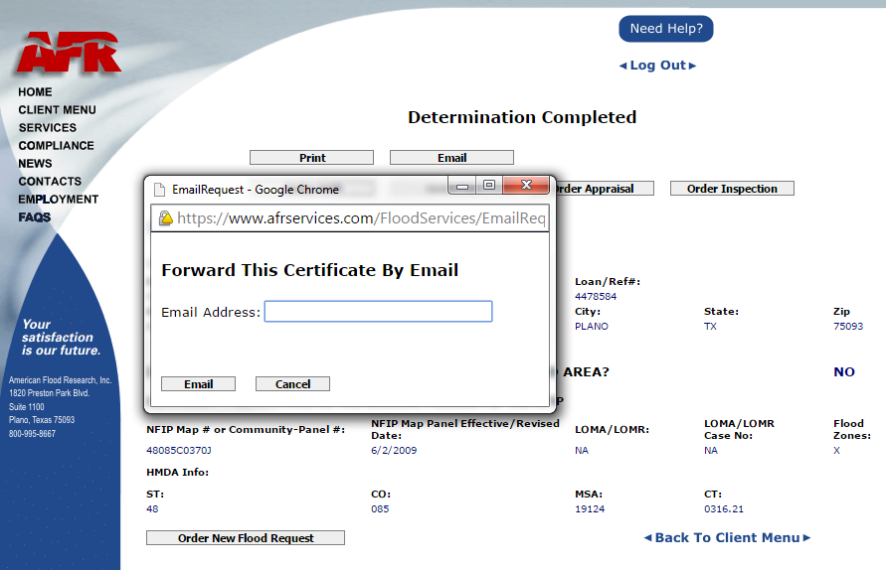Screen dimensions: 886x570
Task: Open the COMPLIANCE page
Action: tap(56, 146)
